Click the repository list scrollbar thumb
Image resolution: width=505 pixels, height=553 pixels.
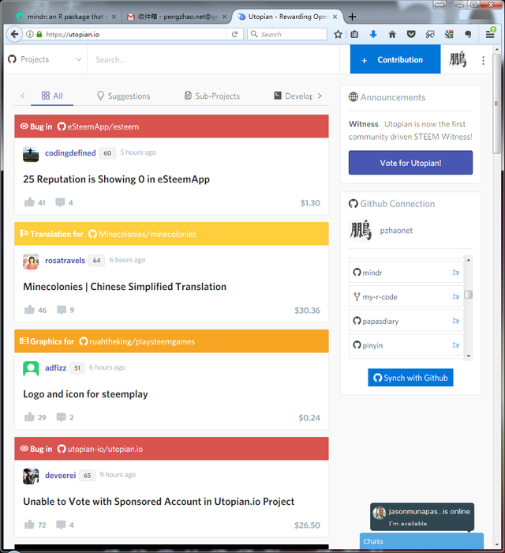469,294
